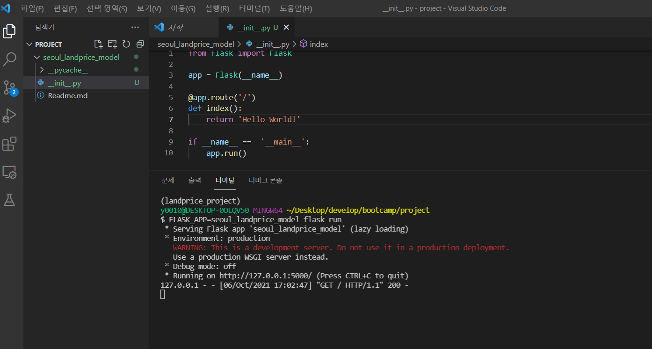Image resolution: width=652 pixels, height=349 pixels.
Task: Open the Testing flask icon view
Action: point(9,200)
